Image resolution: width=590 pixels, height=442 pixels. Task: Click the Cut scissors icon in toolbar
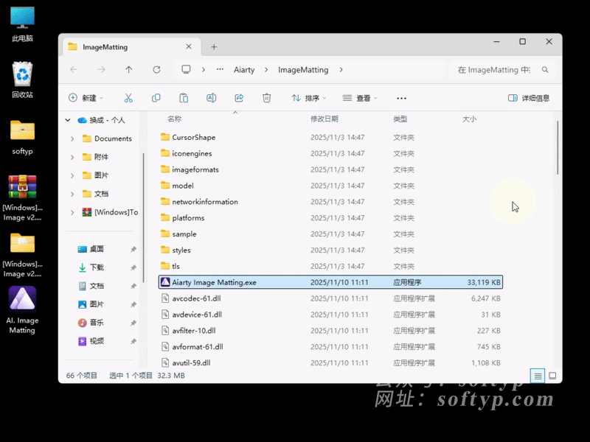(128, 98)
